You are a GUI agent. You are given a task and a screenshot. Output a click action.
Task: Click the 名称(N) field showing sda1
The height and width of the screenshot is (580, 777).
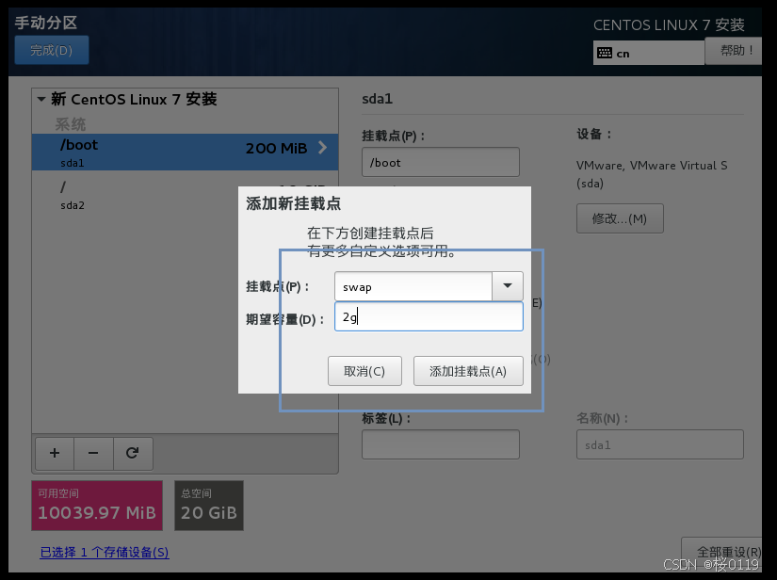tap(660, 444)
